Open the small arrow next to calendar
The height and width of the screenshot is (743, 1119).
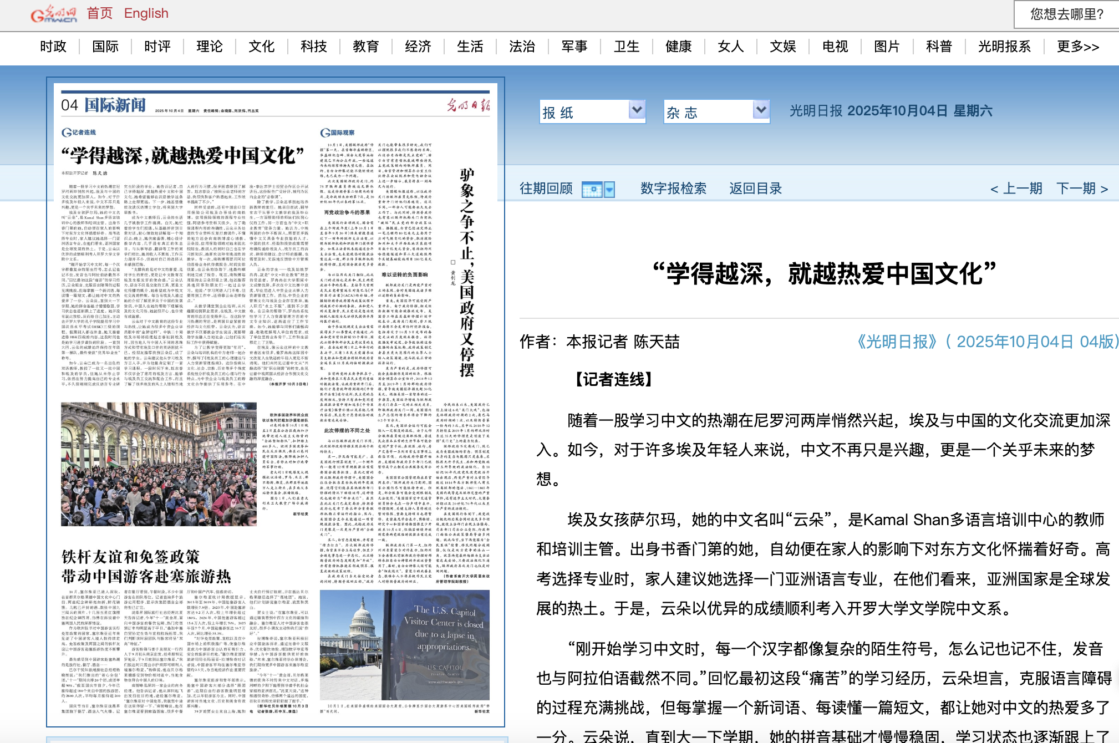(x=609, y=190)
